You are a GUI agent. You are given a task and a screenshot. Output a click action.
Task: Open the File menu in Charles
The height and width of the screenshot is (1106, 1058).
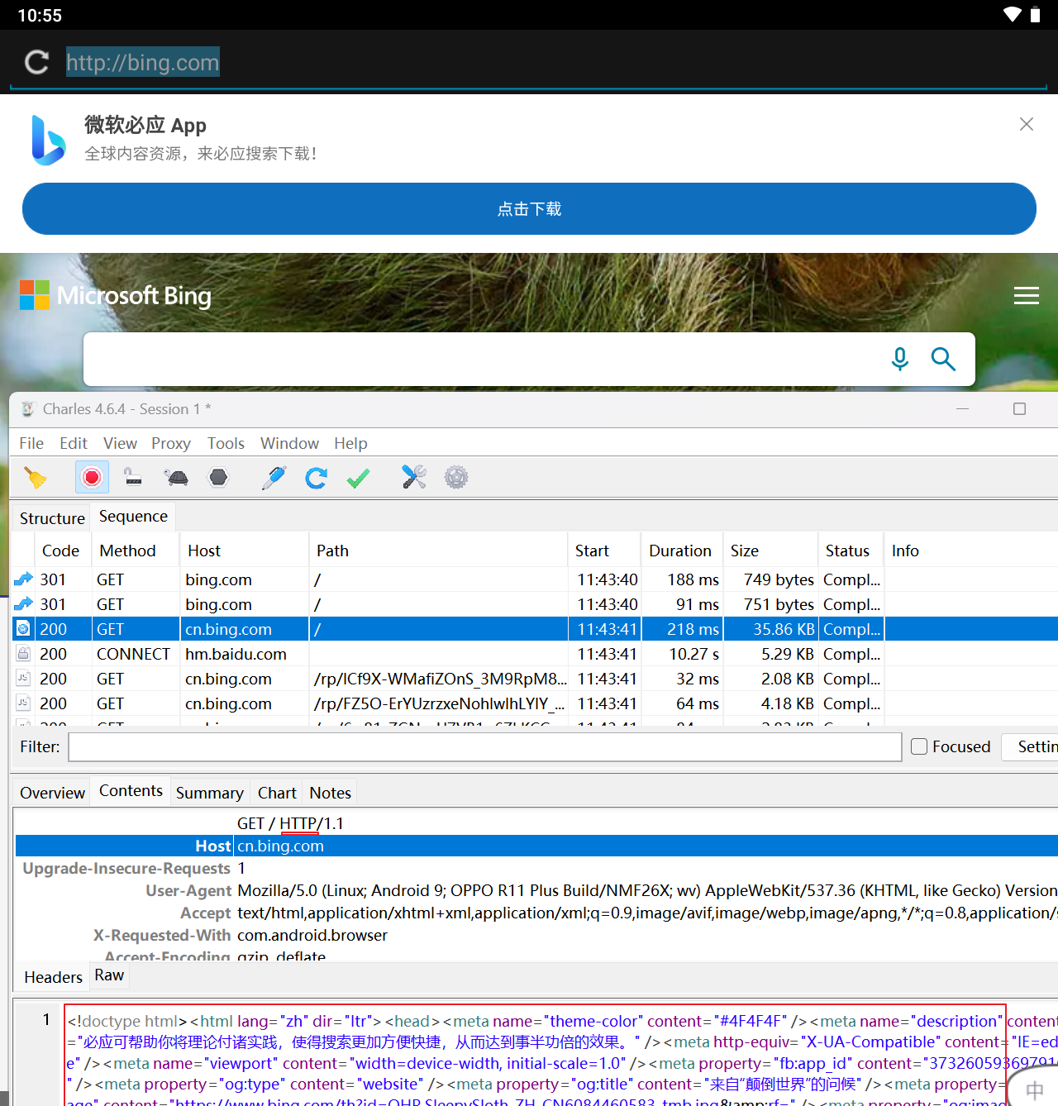pyautogui.click(x=31, y=443)
